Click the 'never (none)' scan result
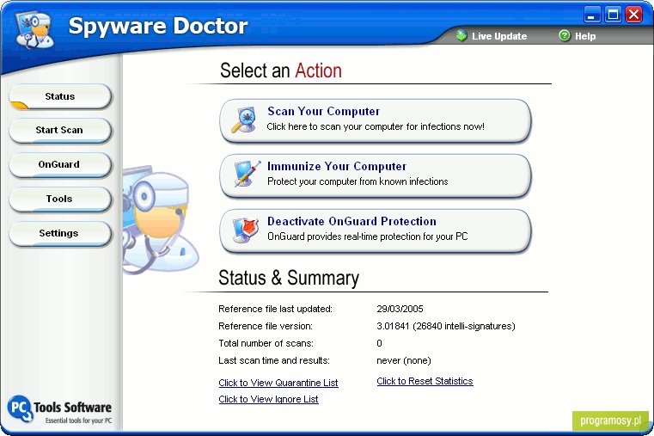Viewport: 654px width, 436px height. 404,360
